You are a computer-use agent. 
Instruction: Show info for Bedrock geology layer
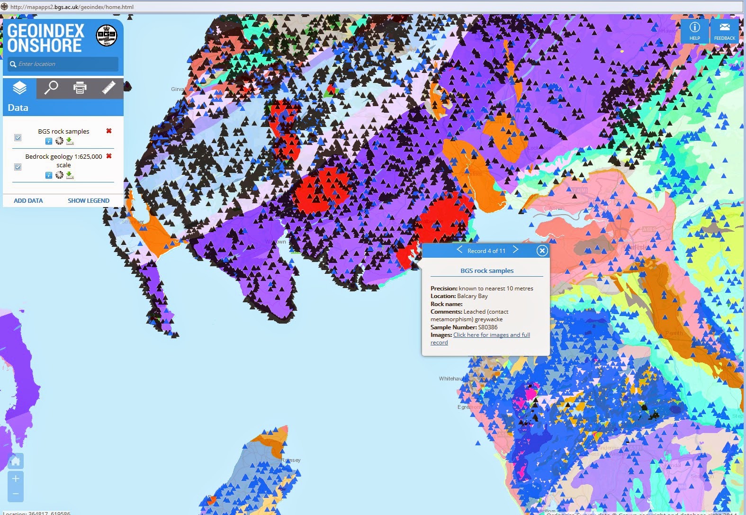(x=49, y=175)
